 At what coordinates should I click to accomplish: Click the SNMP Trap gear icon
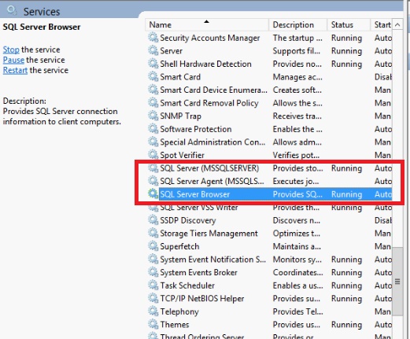153,116
